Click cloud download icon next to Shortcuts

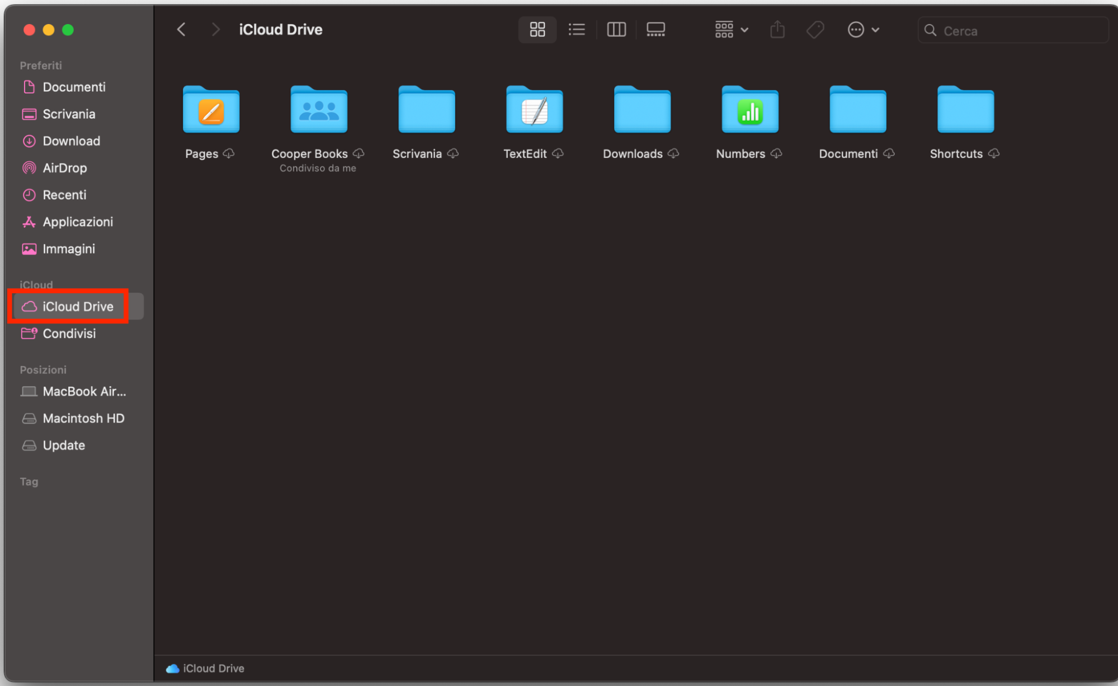(994, 153)
